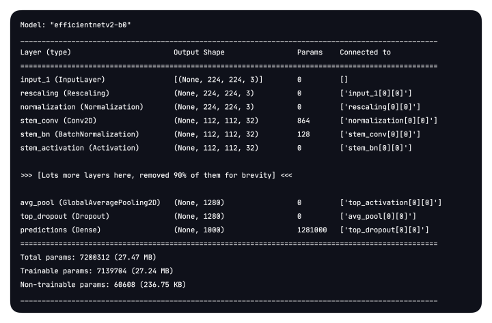Click connection "['stem_conv[0][0]']"
This screenshot has height=323, width=492.
[380, 134]
